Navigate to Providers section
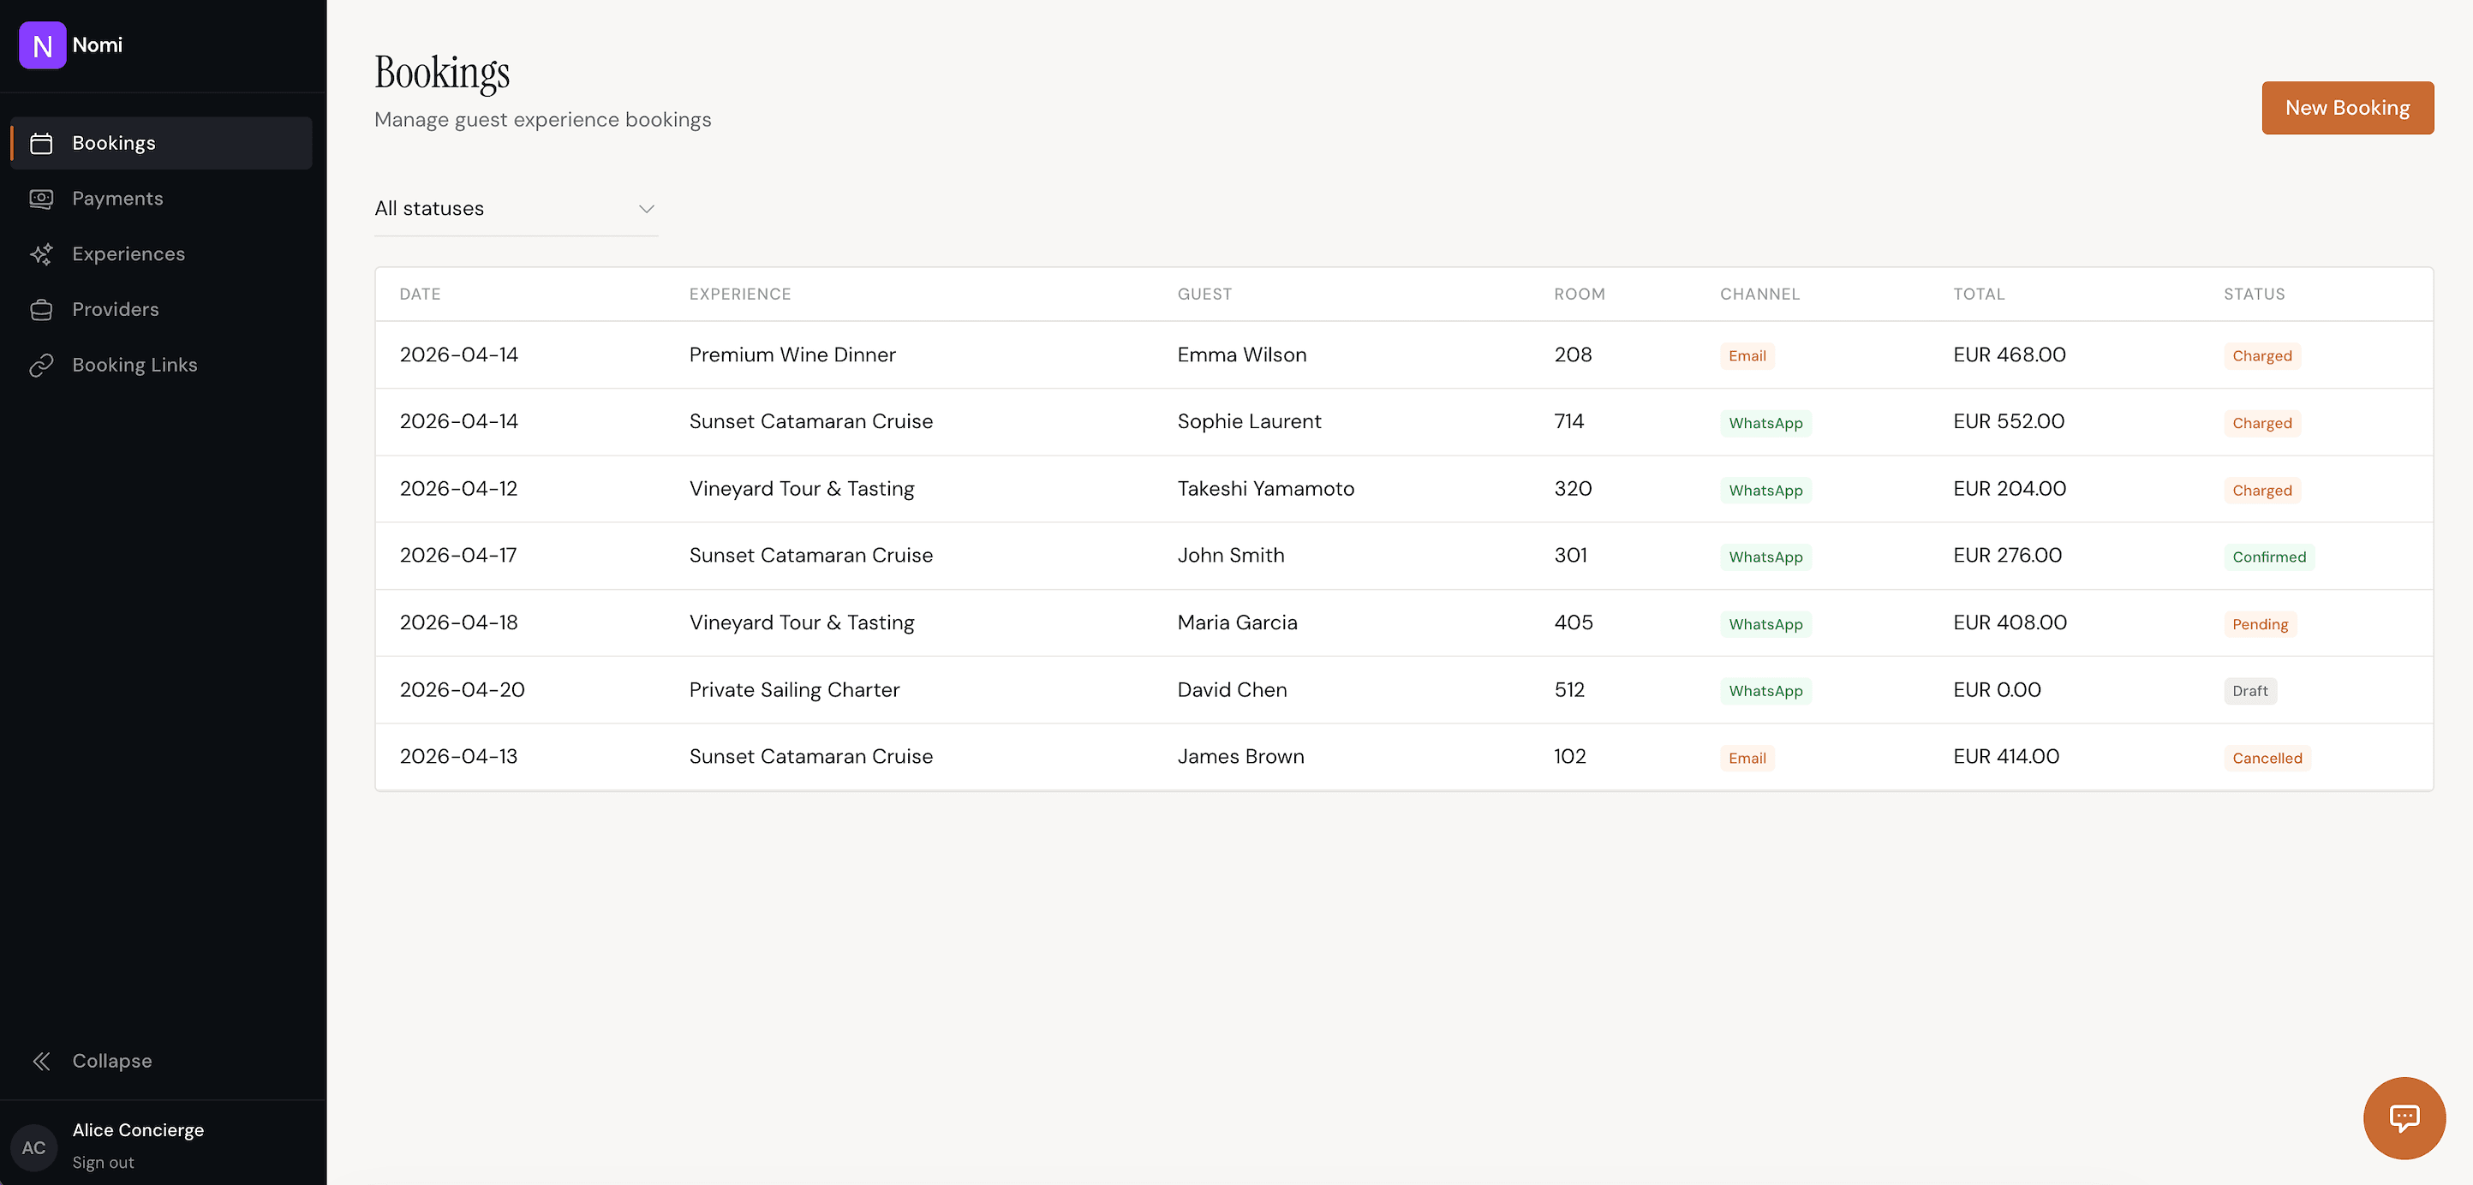 tap(161, 310)
